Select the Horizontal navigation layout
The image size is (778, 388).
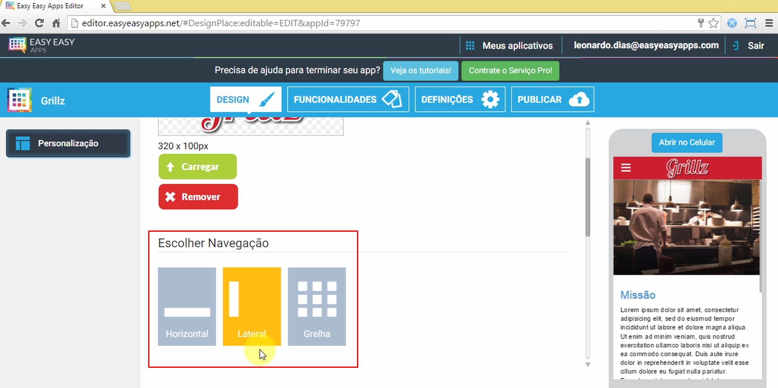point(187,307)
